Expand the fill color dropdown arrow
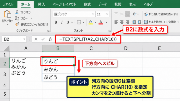The width and height of the screenshot is (180, 101). [x=95, y=22]
